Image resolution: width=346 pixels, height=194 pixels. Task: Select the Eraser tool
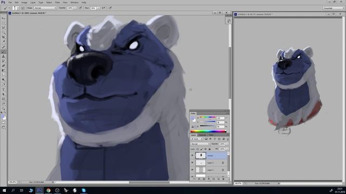(3, 66)
